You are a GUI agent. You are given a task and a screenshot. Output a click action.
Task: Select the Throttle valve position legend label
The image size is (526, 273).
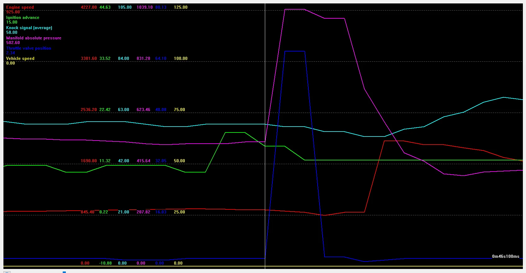coord(29,48)
